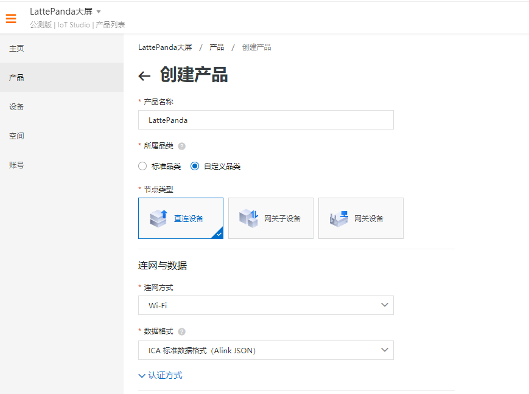529x394 pixels.
Task: Click 产品 breadcrumb link
Action: pos(217,47)
